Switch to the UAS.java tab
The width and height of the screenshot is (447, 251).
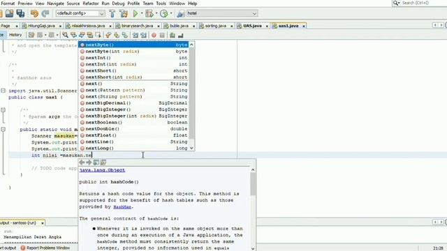click(252, 26)
